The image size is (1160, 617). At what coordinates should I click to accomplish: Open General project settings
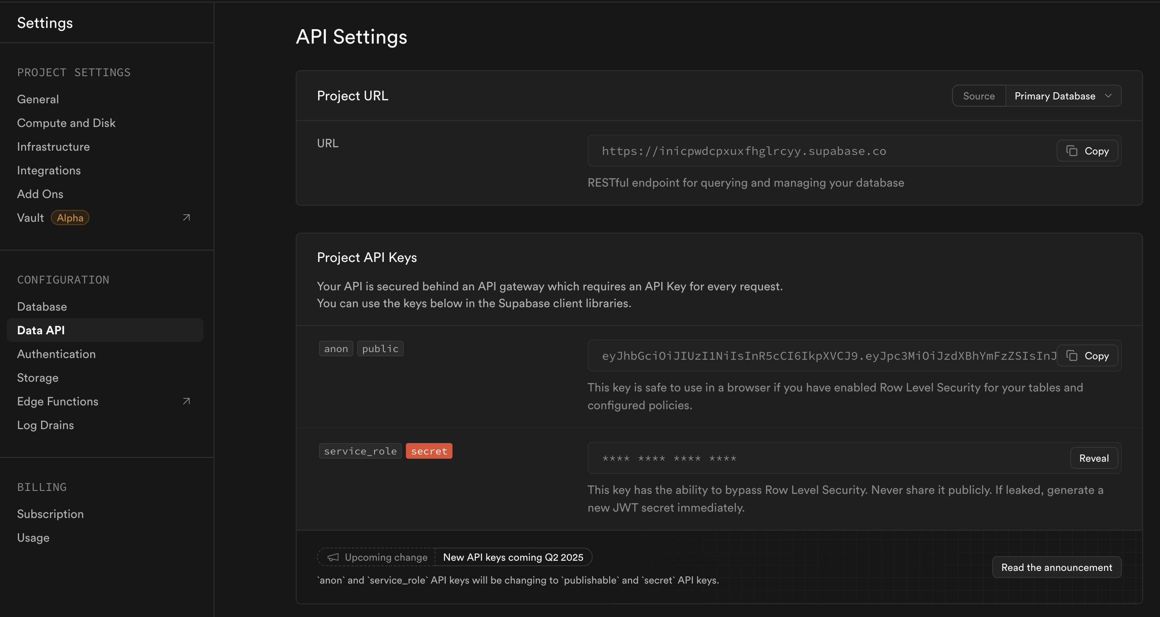coord(38,99)
